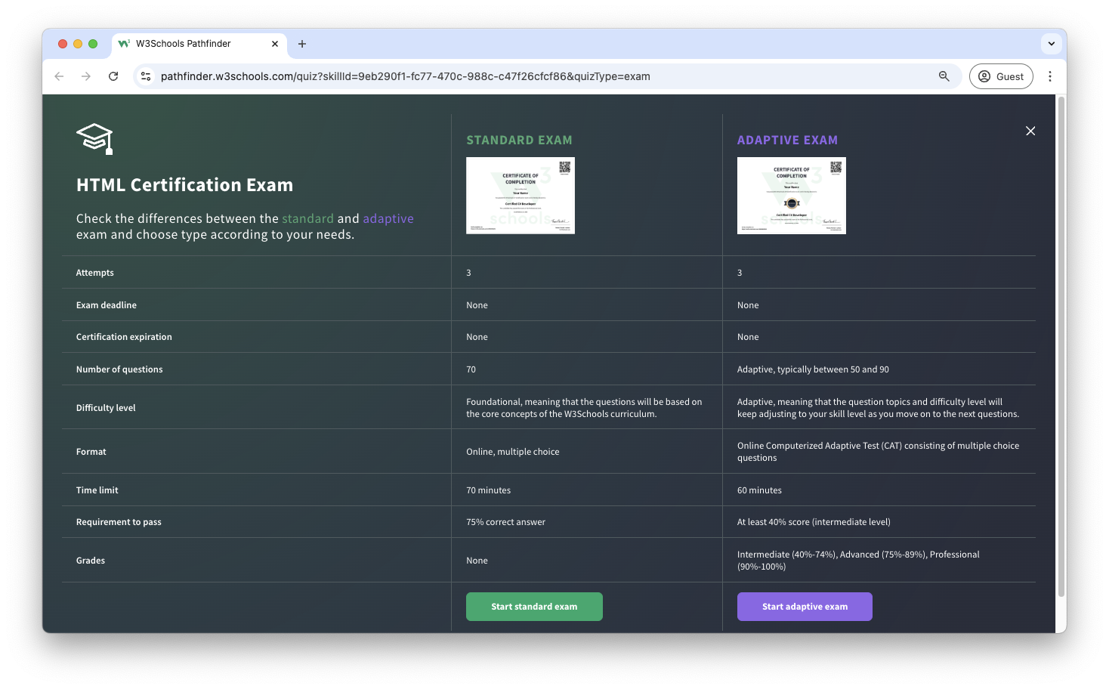1109x689 pixels.
Task: Open a new browser tab
Action: pos(302,44)
